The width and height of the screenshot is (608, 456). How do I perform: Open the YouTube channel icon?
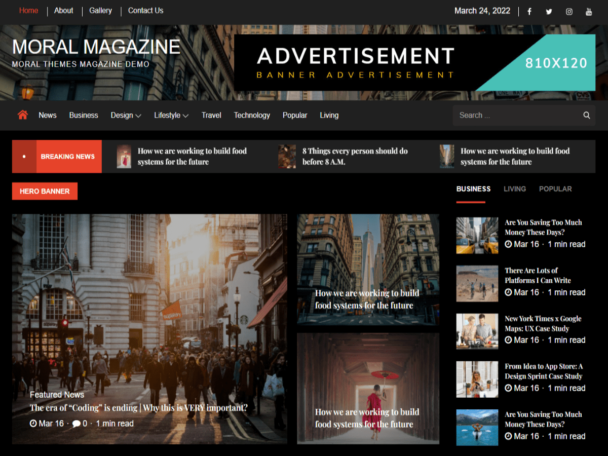coord(589,11)
